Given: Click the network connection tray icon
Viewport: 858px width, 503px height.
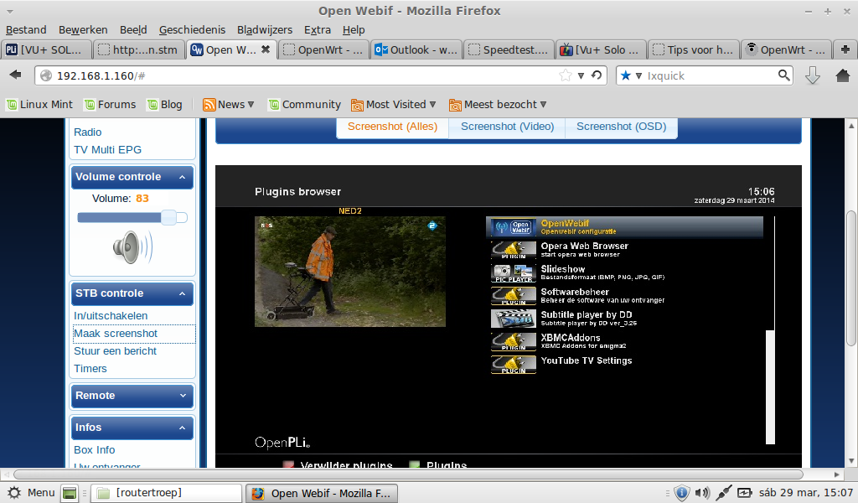Looking at the screenshot, I should 724,493.
